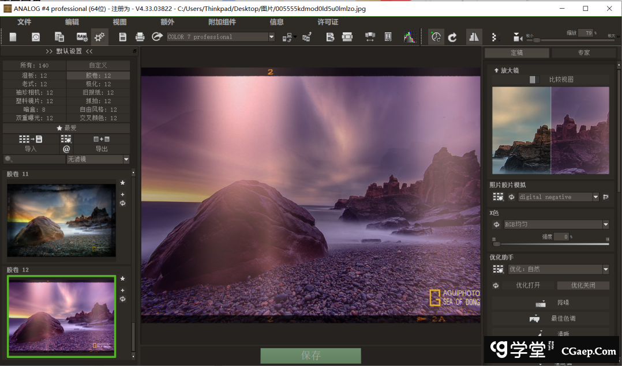622x366 pixels.
Task: Click the new document icon in toolbar
Action: point(13,37)
